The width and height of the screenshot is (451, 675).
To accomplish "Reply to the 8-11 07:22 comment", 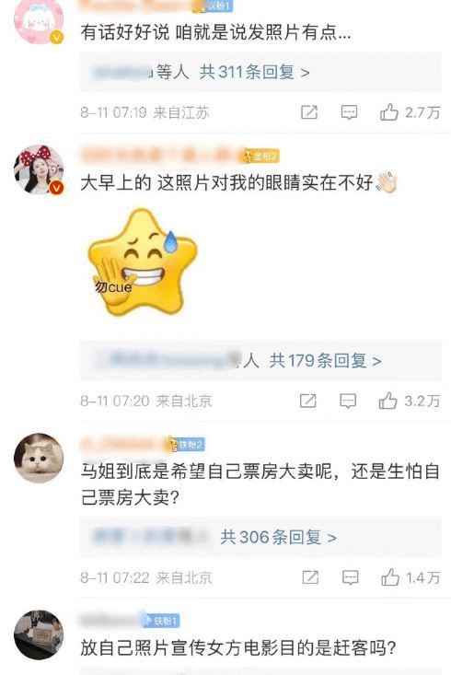I will pos(351,577).
